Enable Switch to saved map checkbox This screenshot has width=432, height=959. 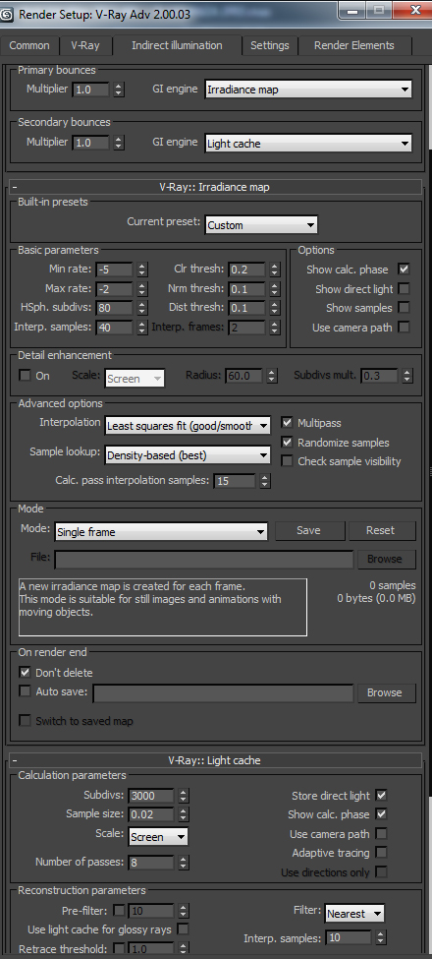pyautogui.click(x=25, y=721)
